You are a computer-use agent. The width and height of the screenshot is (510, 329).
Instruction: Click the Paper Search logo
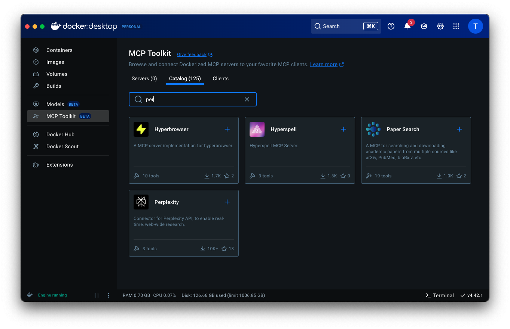[373, 129]
